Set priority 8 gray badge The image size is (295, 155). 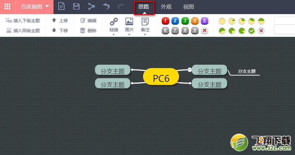tap(185, 31)
